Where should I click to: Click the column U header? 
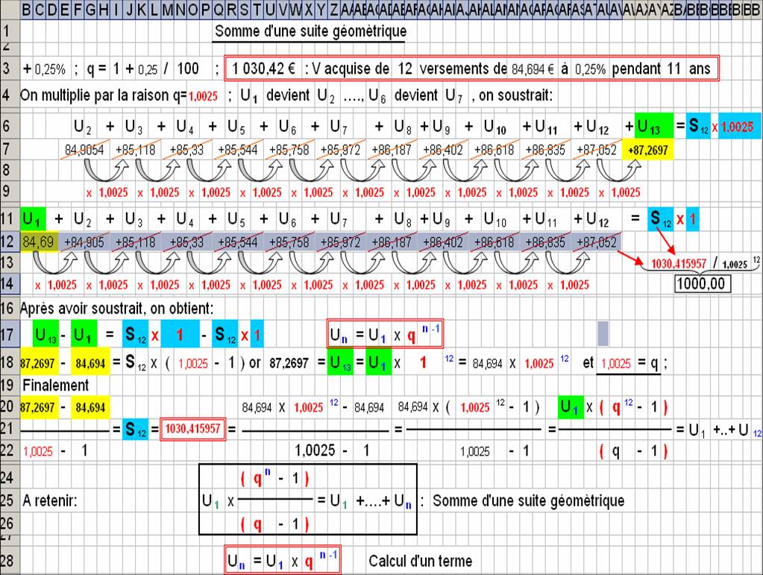coord(269,9)
